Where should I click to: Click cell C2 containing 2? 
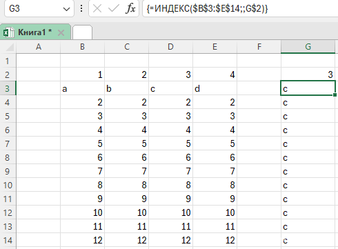pyautogui.click(x=127, y=74)
